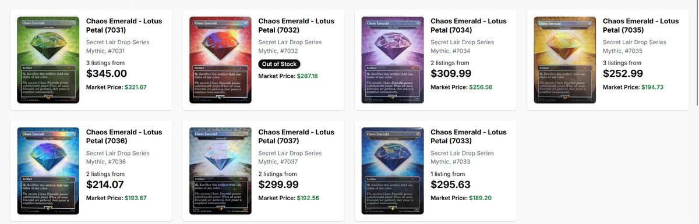Click the Chaos Emerald - Lotus Petal (7037) title
Screen dimensions: 699x224
296,136
